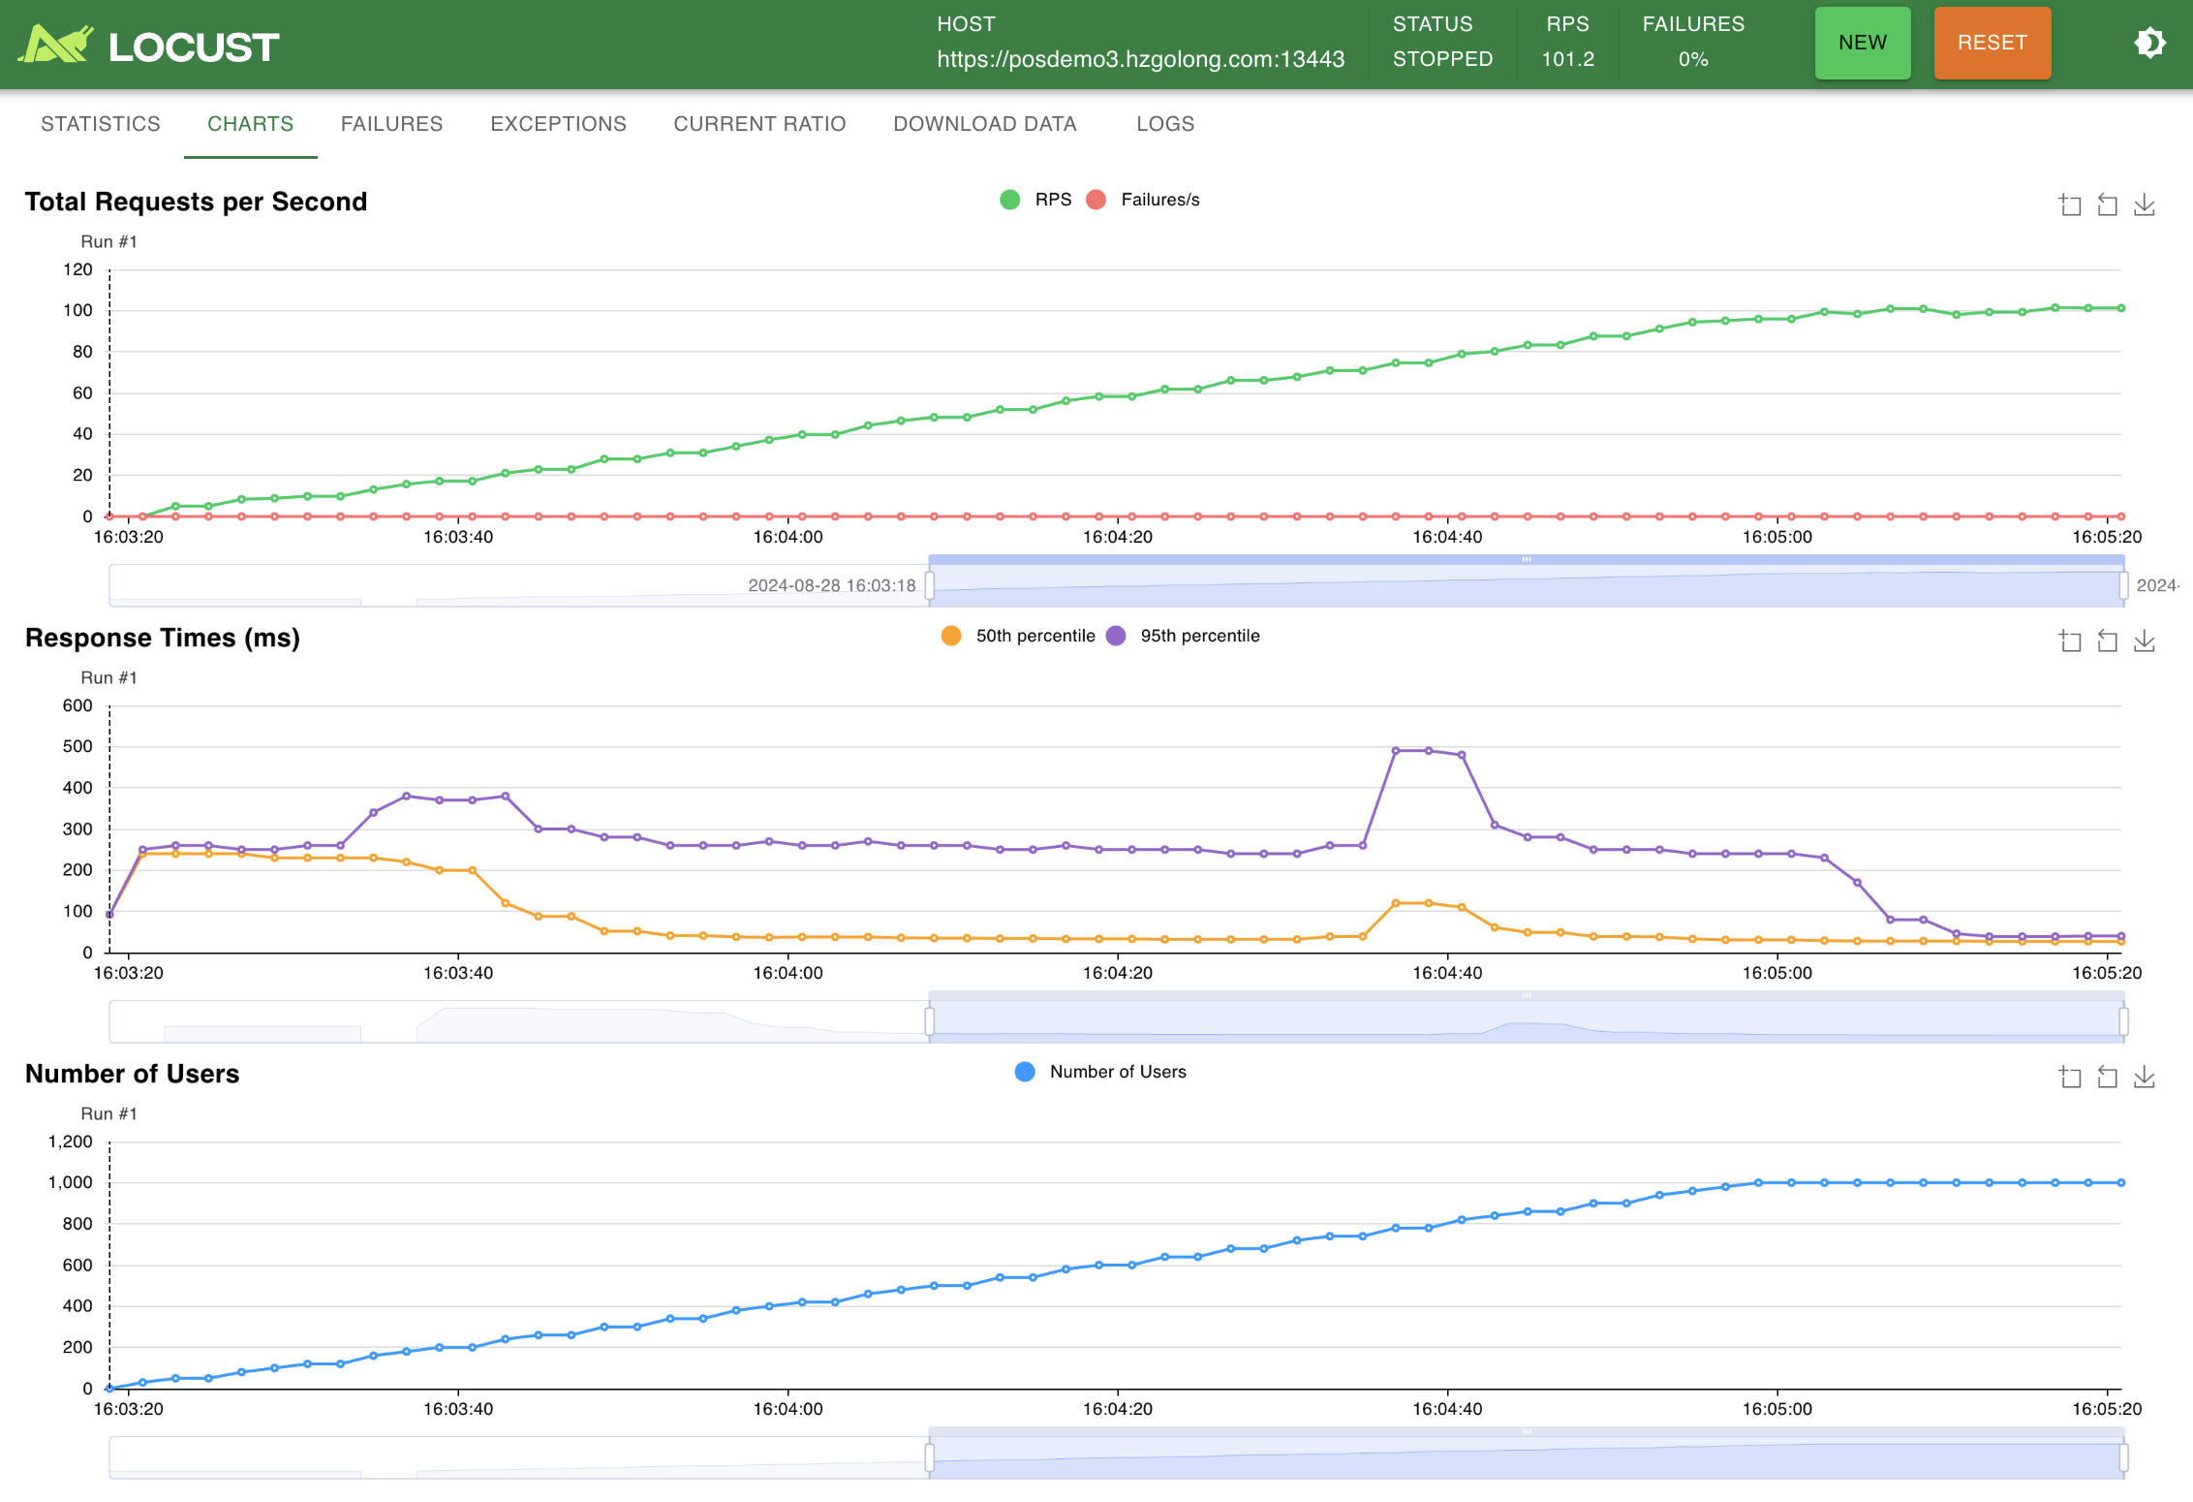Toggle RPS series in legend
Image resolution: width=2193 pixels, height=1502 pixels.
click(x=1035, y=200)
